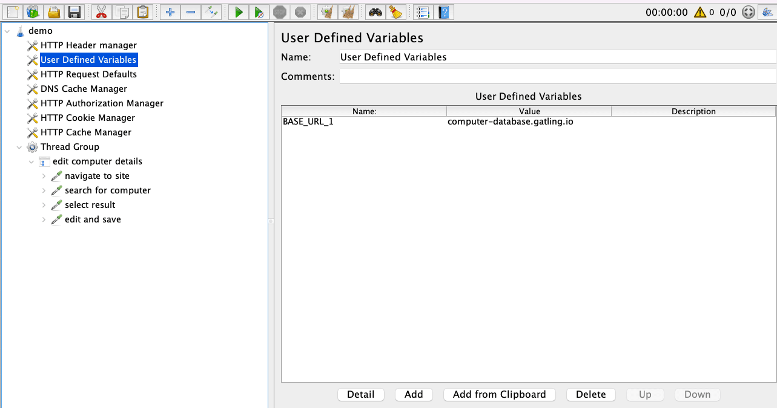
Task: Paste with the clipboard toolbar icon
Action: pos(142,11)
